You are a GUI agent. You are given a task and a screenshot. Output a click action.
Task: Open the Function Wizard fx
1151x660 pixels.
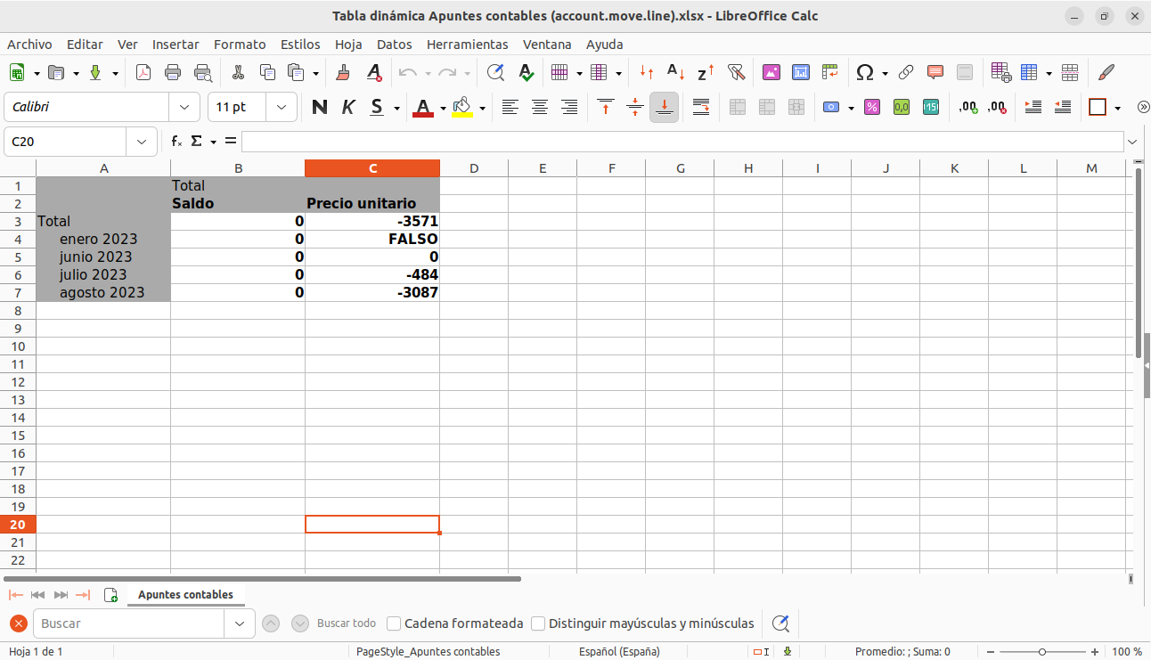(176, 142)
